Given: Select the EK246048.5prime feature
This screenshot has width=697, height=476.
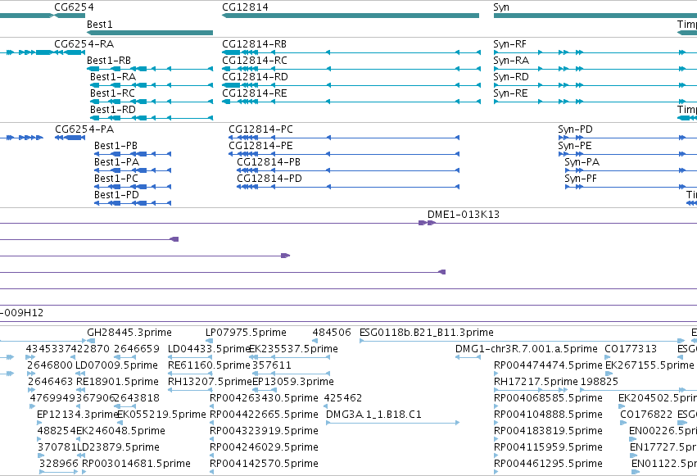Looking at the screenshot, I should coord(120,431).
